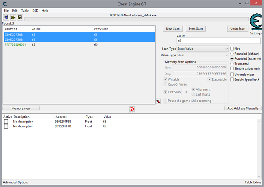Open the Table menu
Screen dimensions: 264x187
25,10
